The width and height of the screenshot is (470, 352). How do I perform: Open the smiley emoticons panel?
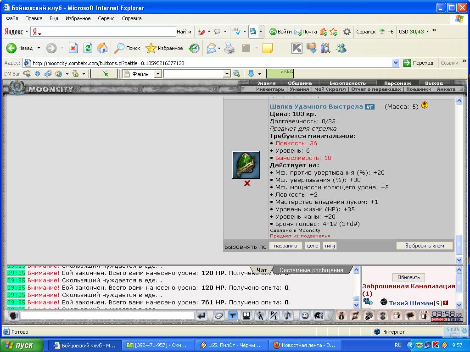[305, 315]
